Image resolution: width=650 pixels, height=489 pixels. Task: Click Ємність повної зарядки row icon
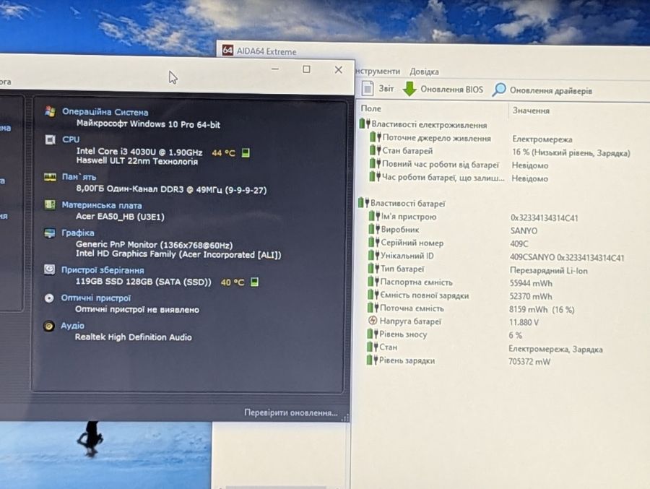373,295
